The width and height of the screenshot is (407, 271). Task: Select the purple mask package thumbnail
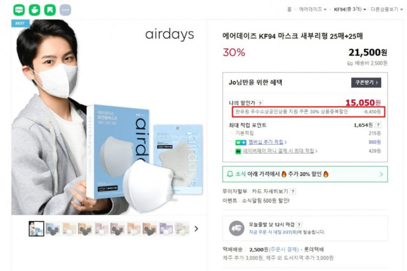coord(166,229)
